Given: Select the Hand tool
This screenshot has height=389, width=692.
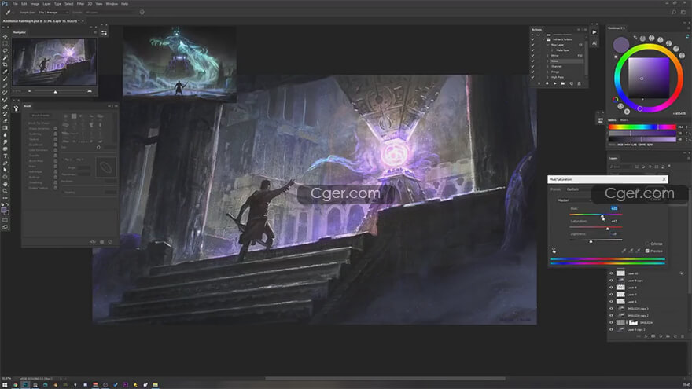Looking at the screenshot, I should [5, 185].
